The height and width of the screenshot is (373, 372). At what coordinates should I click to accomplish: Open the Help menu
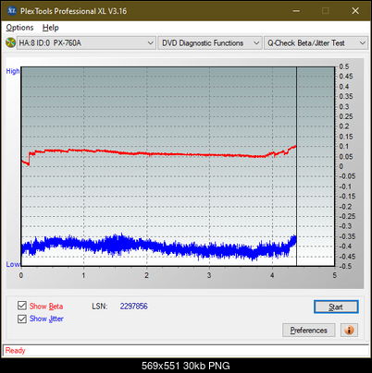coord(50,28)
